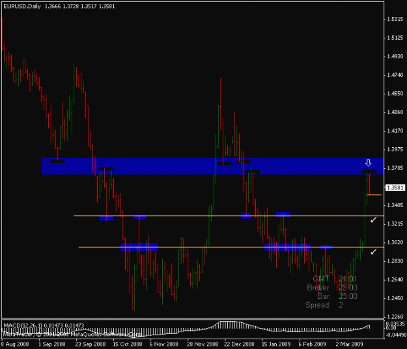
Task: Click the EURUSD,Daily chart title
Action: click(22, 7)
